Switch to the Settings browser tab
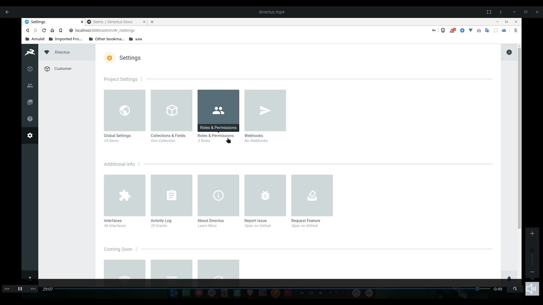Image resolution: width=543 pixels, height=305 pixels. click(53, 22)
